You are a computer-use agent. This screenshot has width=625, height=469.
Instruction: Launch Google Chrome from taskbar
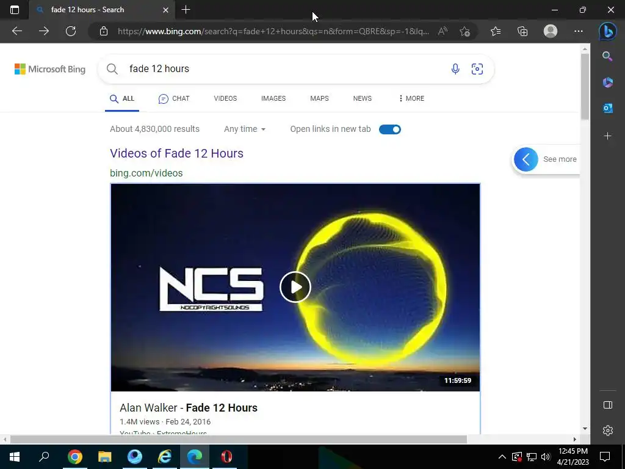pyautogui.click(x=74, y=457)
